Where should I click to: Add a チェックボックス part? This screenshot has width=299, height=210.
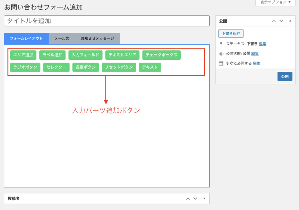coord(161,55)
